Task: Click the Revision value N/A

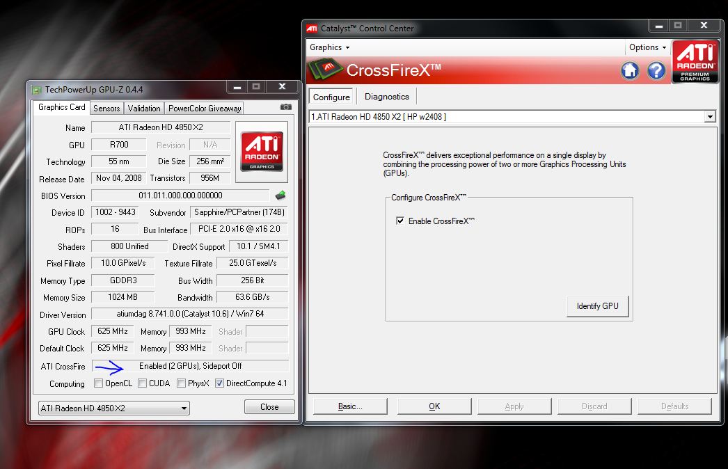Action: coord(210,145)
